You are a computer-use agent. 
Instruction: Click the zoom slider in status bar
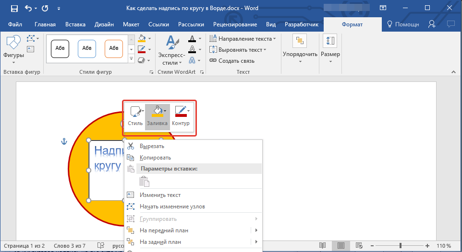point(400,245)
